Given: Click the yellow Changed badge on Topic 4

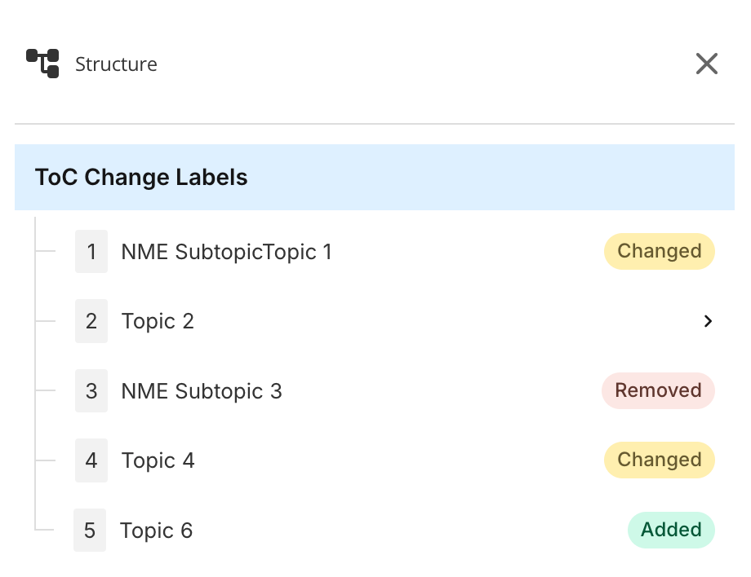Looking at the screenshot, I should (659, 460).
